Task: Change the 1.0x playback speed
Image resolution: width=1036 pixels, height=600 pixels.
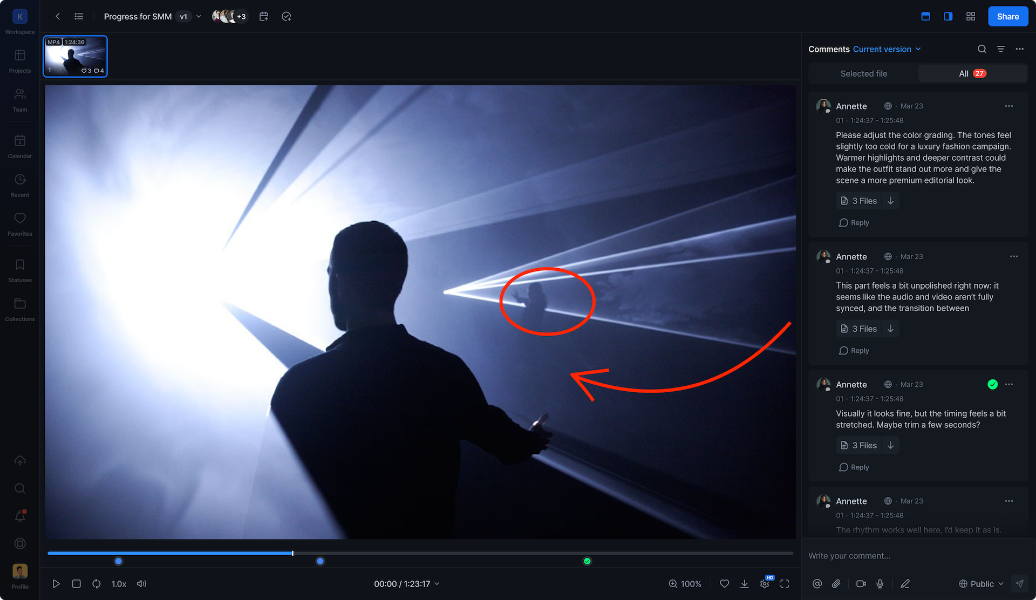Action: pyautogui.click(x=119, y=584)
